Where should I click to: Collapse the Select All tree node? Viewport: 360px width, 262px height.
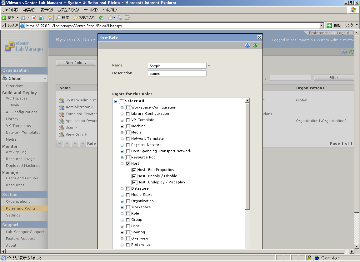(116, 101)
